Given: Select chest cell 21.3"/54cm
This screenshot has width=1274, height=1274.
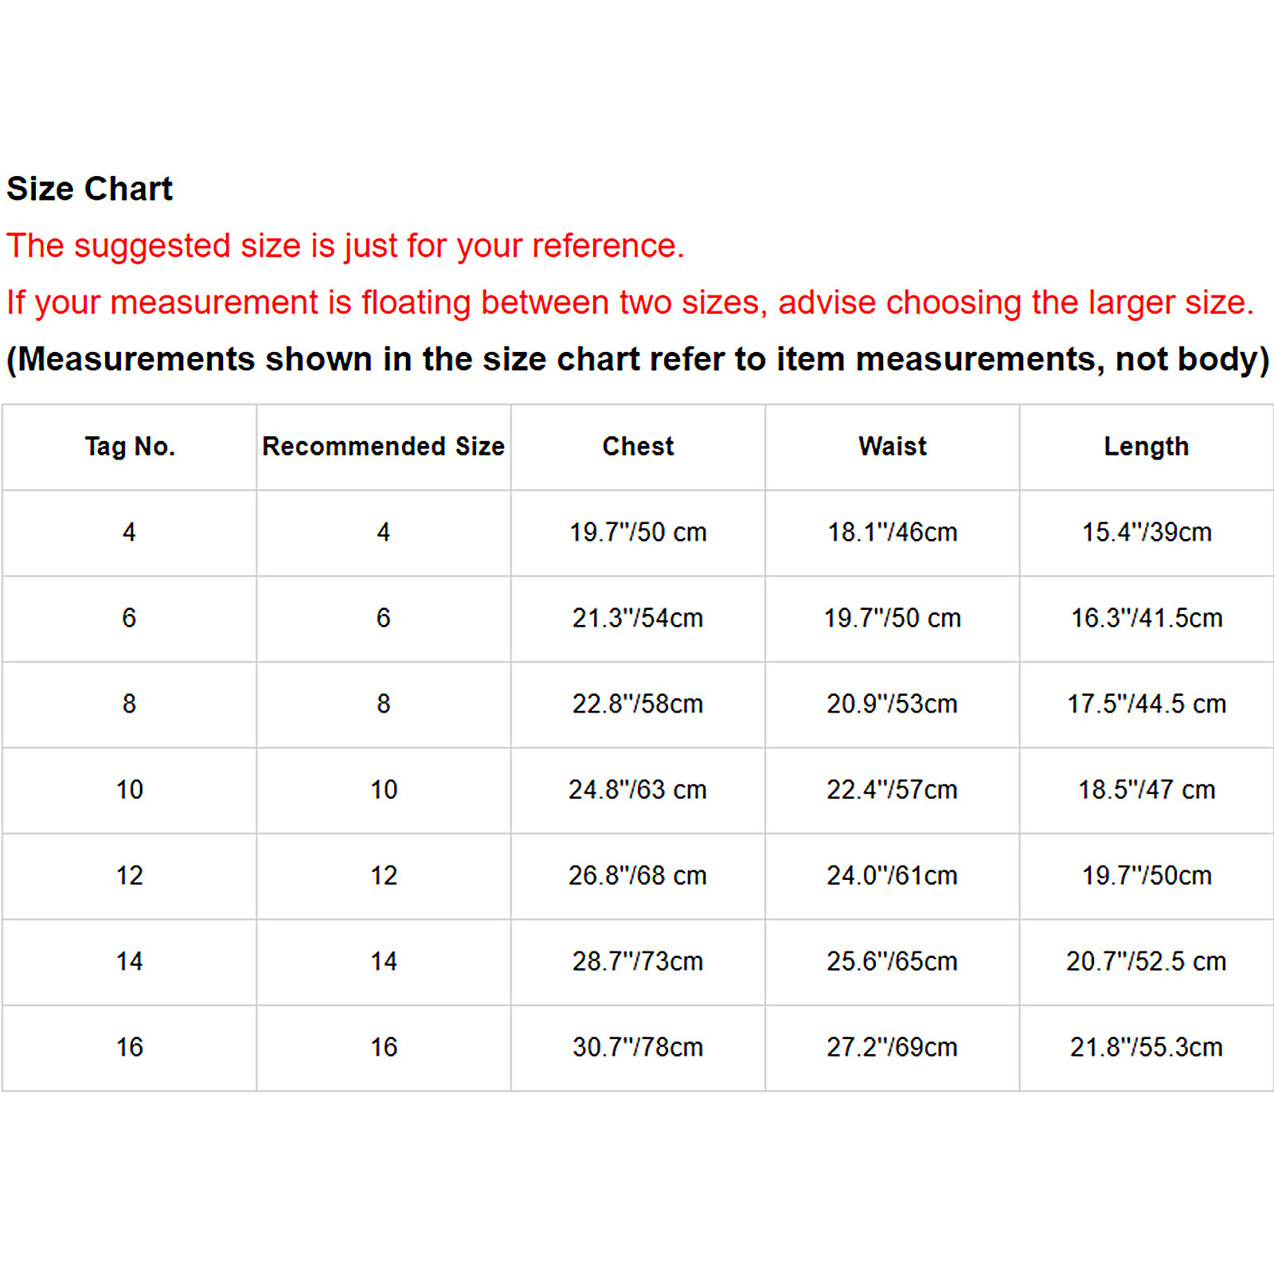Looking at the screenshot, I should click(638, 618).
